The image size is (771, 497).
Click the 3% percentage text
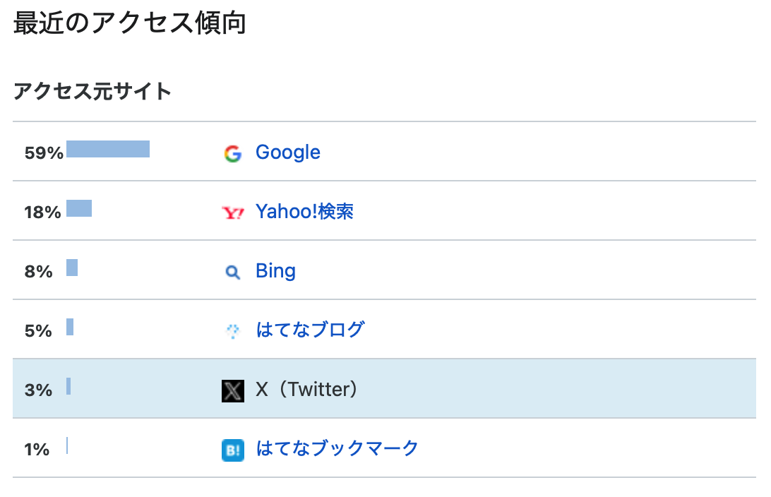coord(38,390)
